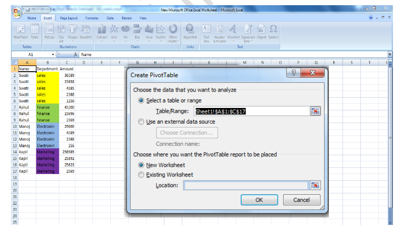Image resolution: width=400 pixels, height=233 pixels.
Task: Switch to the Page Layout tab
Action: click(69, 18)
